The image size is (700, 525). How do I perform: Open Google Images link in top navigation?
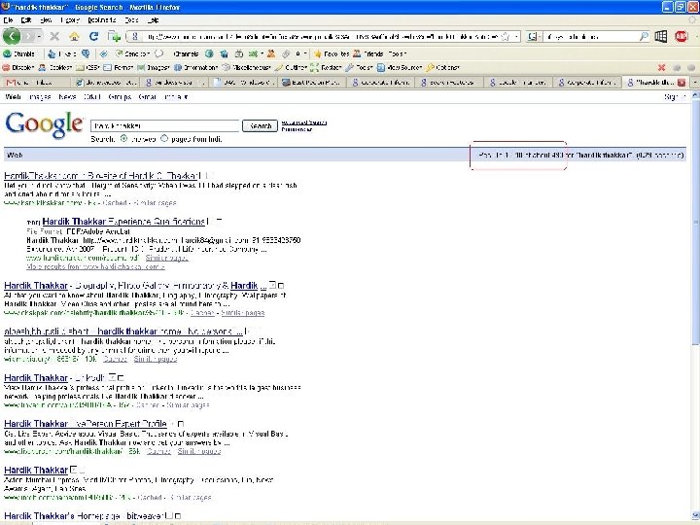pos(39,97)
